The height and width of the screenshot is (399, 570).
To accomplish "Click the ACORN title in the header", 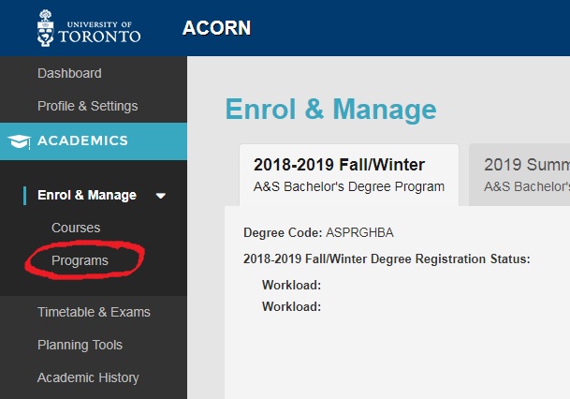I will click(x=216, y=28).
